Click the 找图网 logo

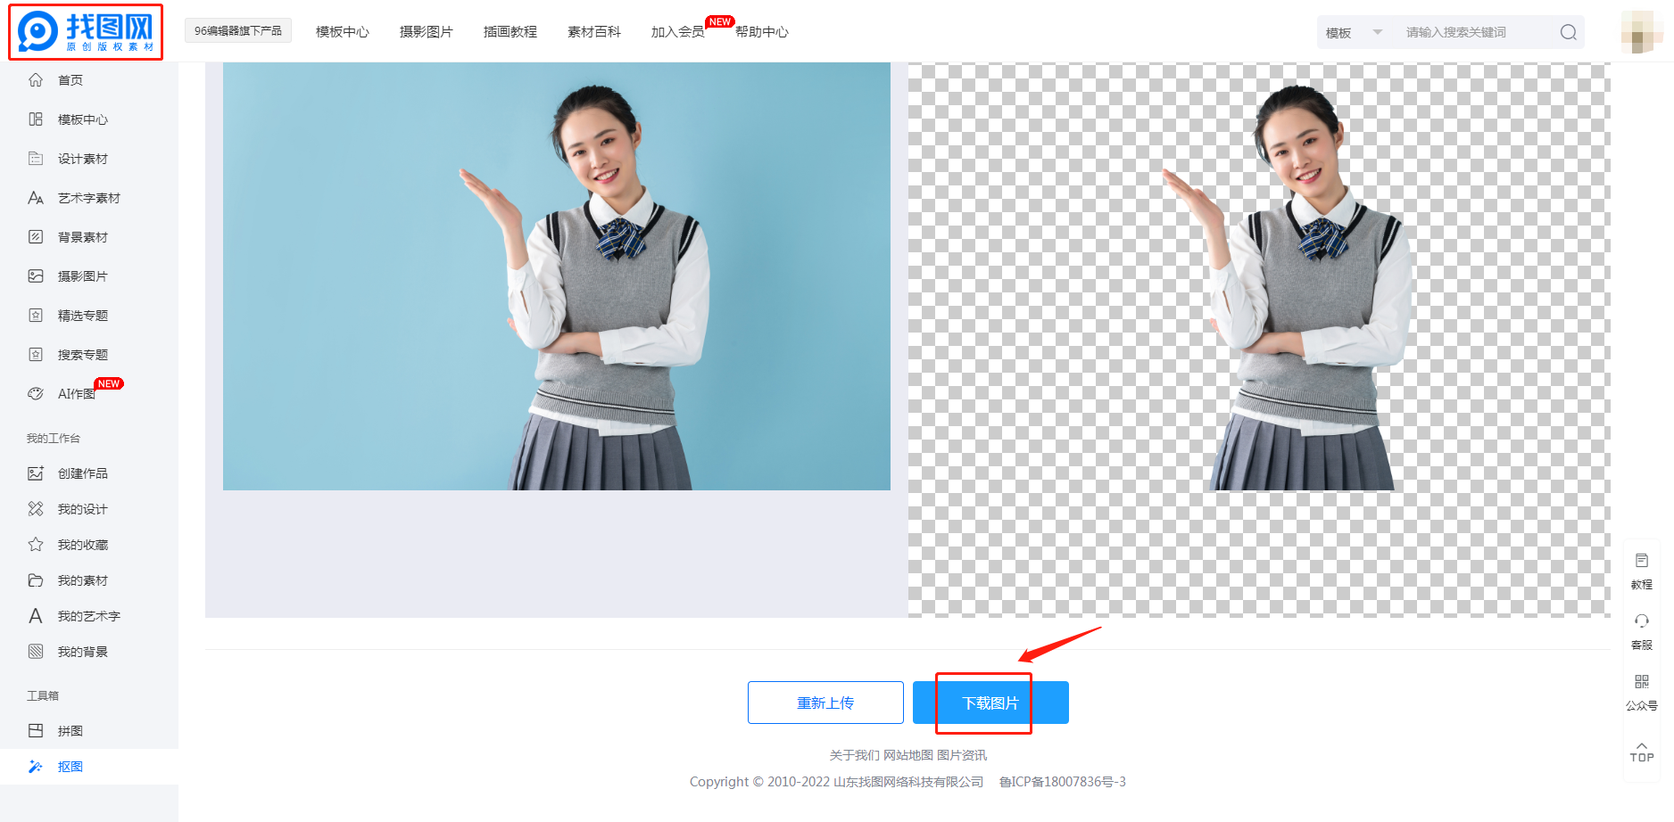[x=86, y=32]
